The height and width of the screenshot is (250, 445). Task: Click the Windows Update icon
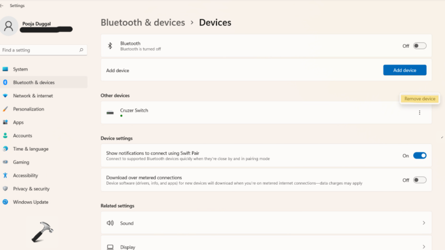click(5, 202)
